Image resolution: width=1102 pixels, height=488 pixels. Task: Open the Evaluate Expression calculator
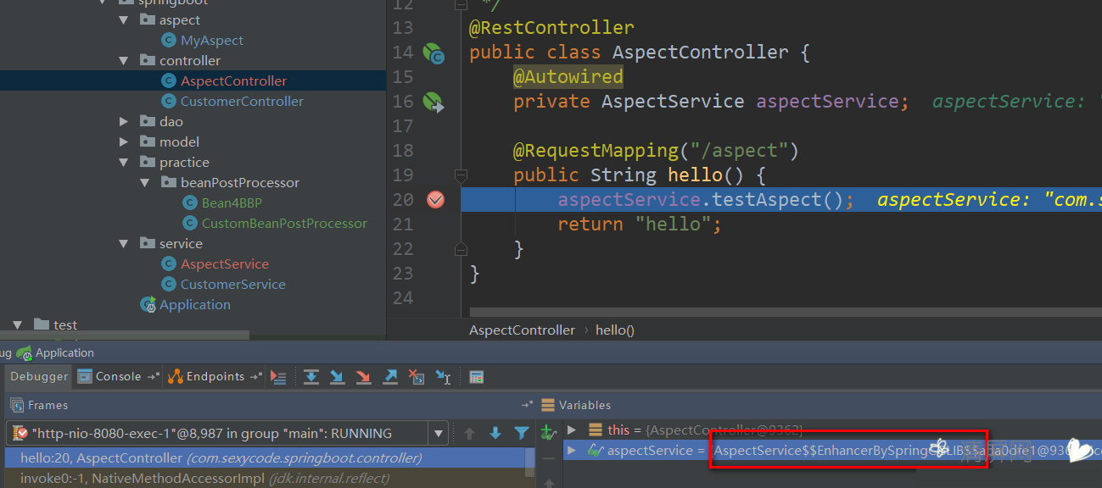tap(477, 377)
